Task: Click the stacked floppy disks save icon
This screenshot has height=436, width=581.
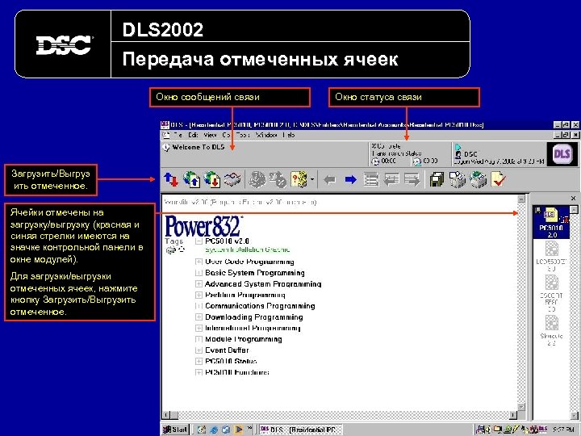Action: [437, 180]
